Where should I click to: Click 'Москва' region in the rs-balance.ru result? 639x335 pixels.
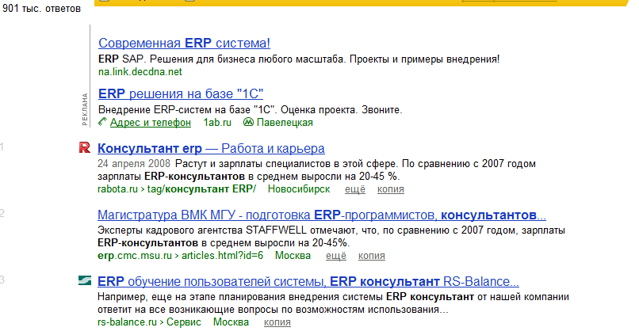231,322
